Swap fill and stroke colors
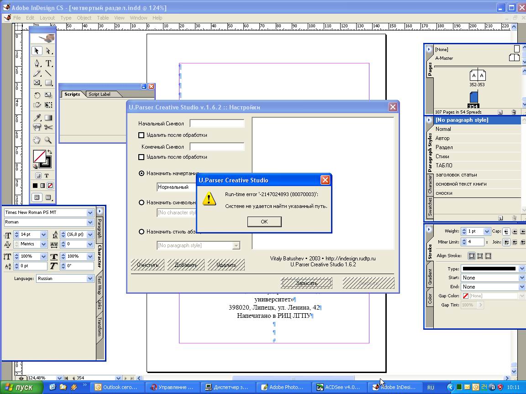This screenshot has height=394, width=526. 50,152
